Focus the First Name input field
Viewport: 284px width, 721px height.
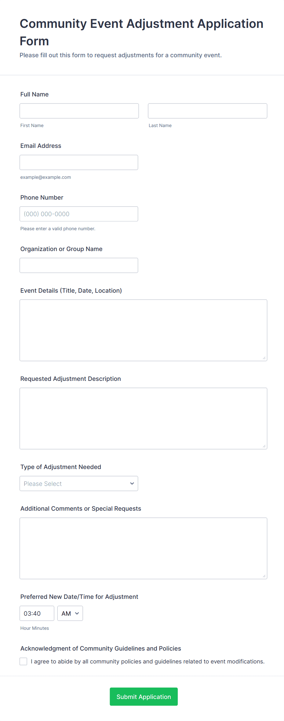click(79, 111)
